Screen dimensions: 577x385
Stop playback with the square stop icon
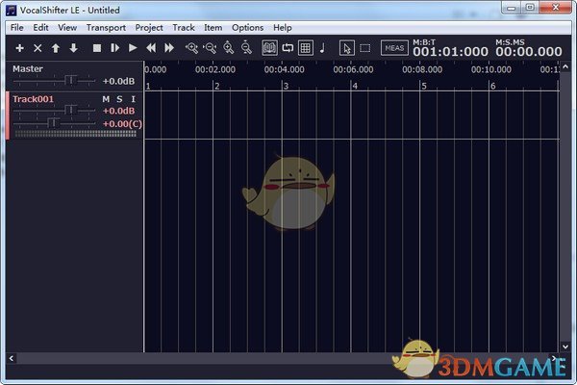(x=97, y=48)
